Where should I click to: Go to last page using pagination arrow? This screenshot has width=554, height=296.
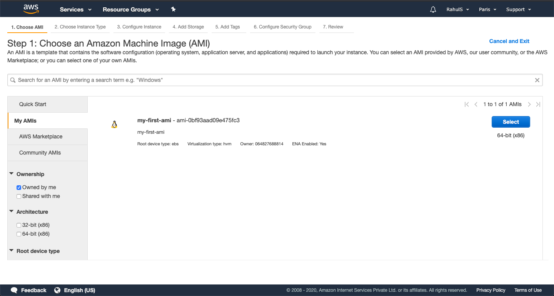tap(538, 104)
